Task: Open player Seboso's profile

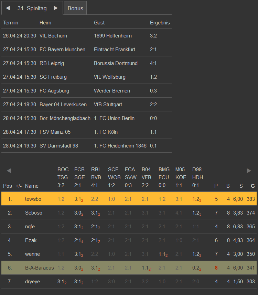Action: pyautogui.click(x=34, y=213)
